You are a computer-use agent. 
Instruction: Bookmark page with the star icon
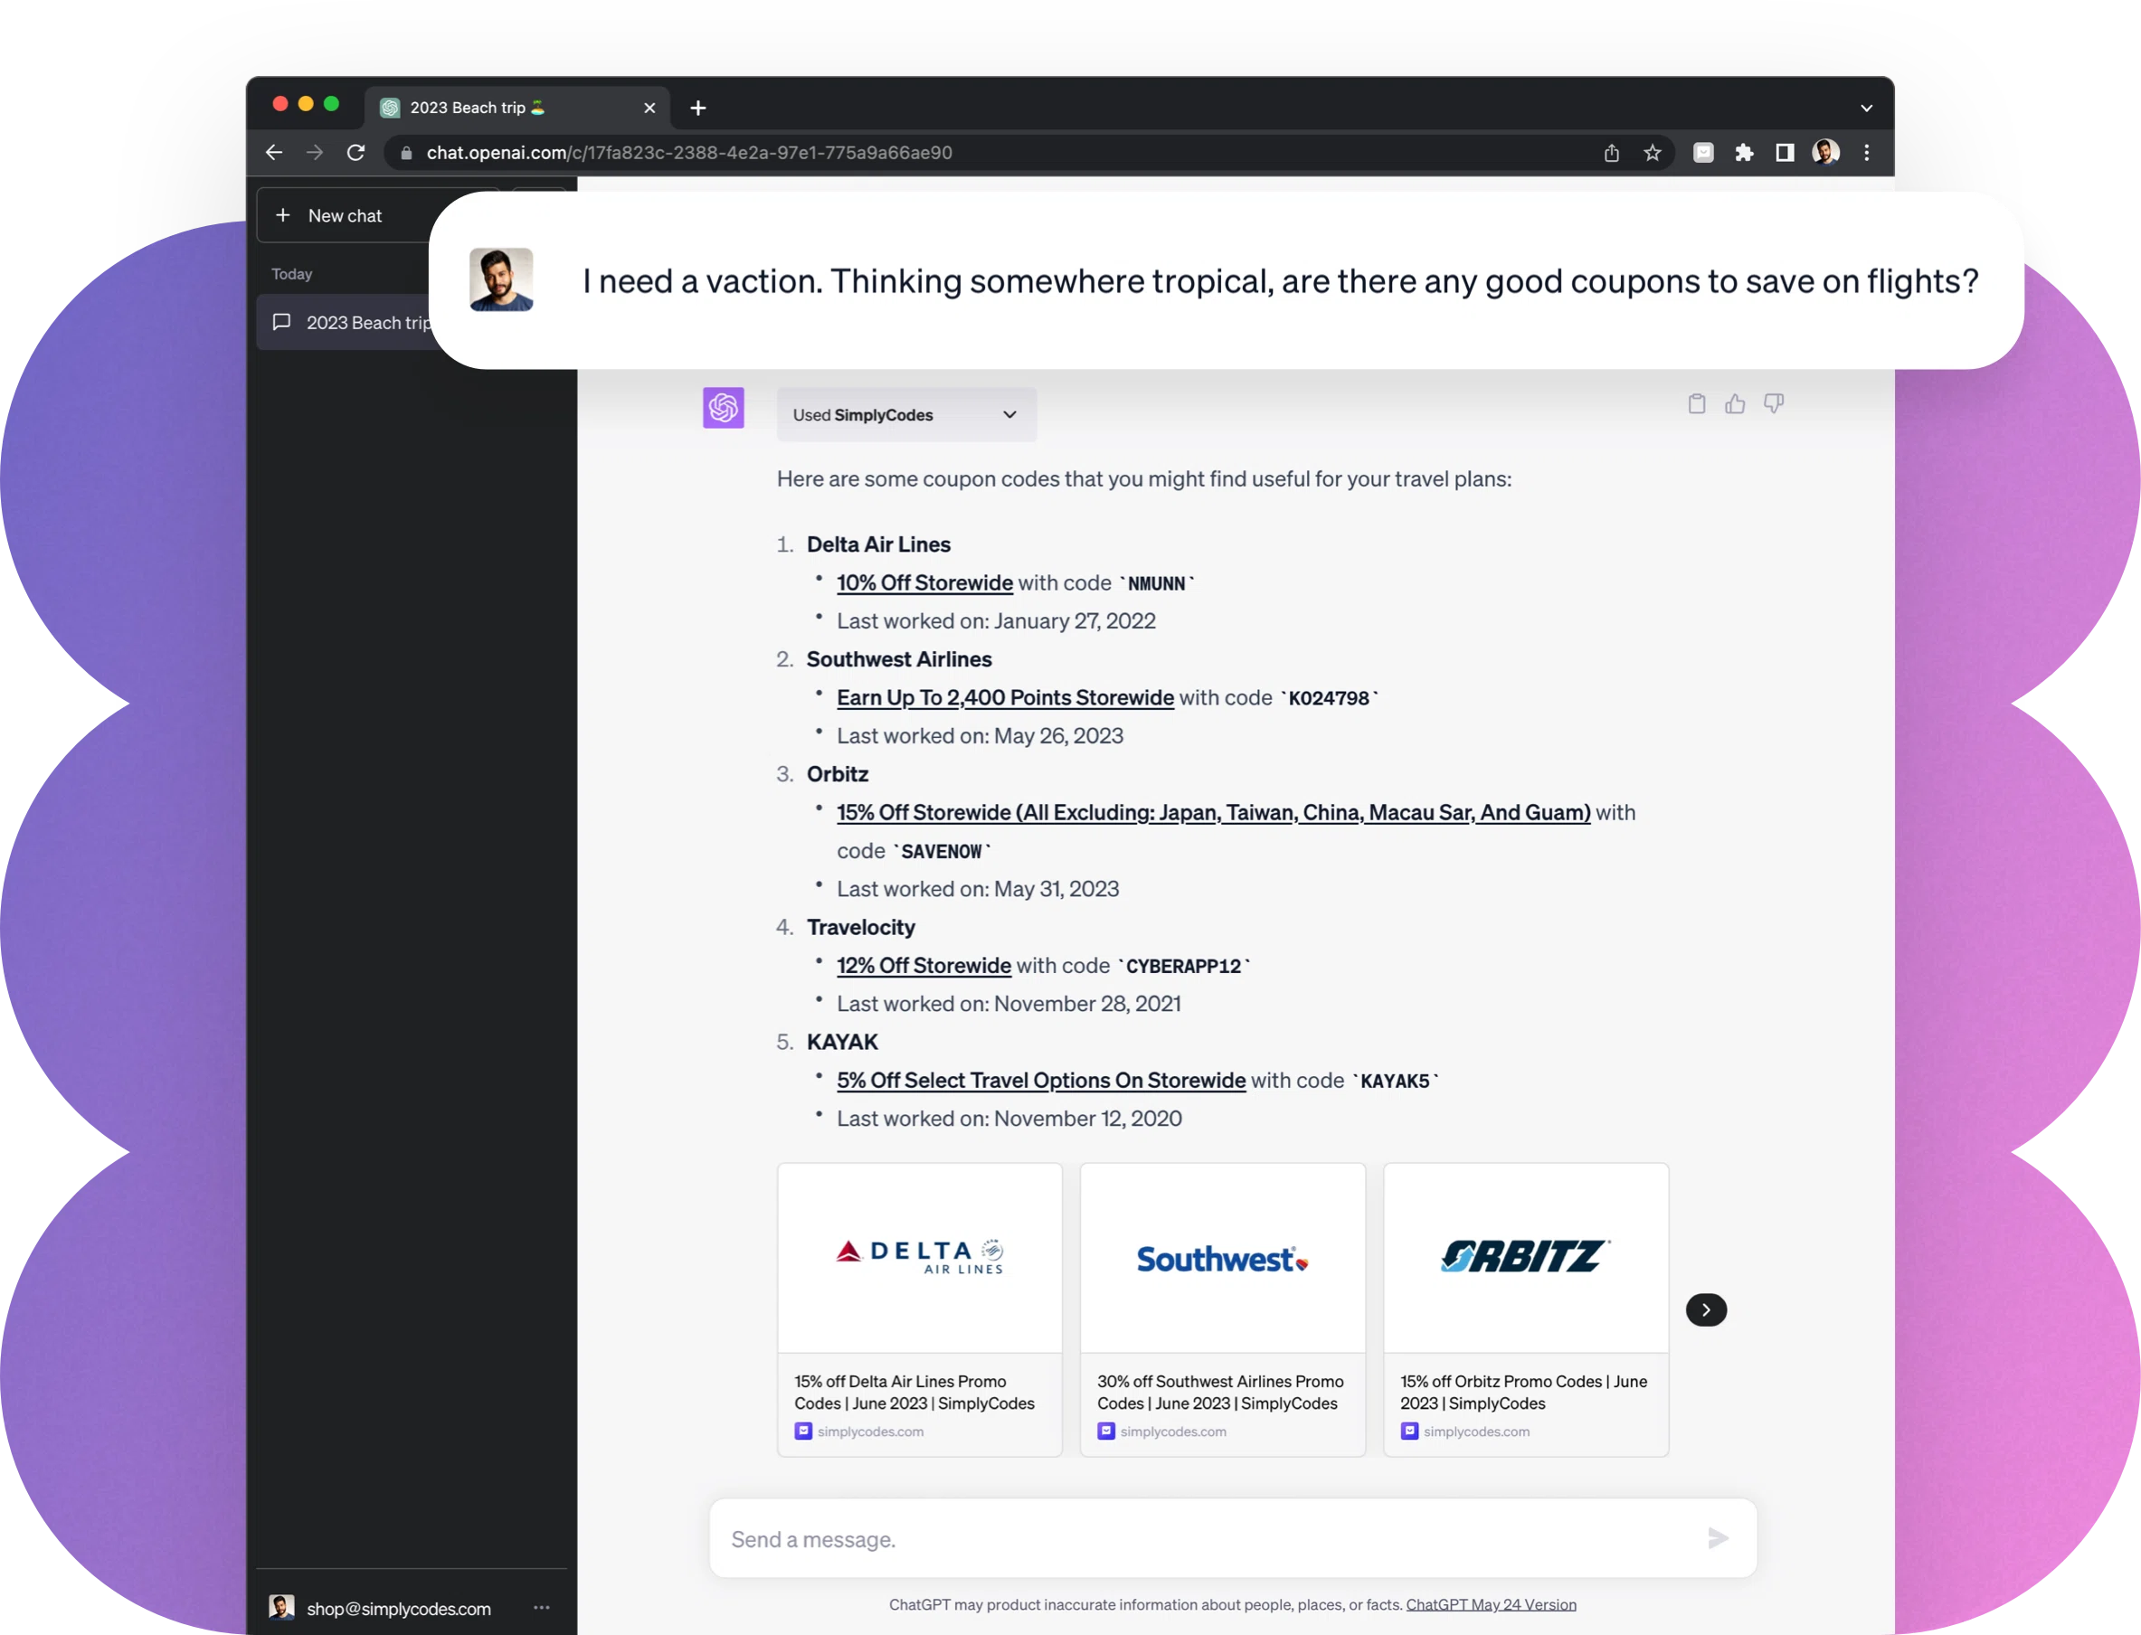click(x=1652, y=153)
